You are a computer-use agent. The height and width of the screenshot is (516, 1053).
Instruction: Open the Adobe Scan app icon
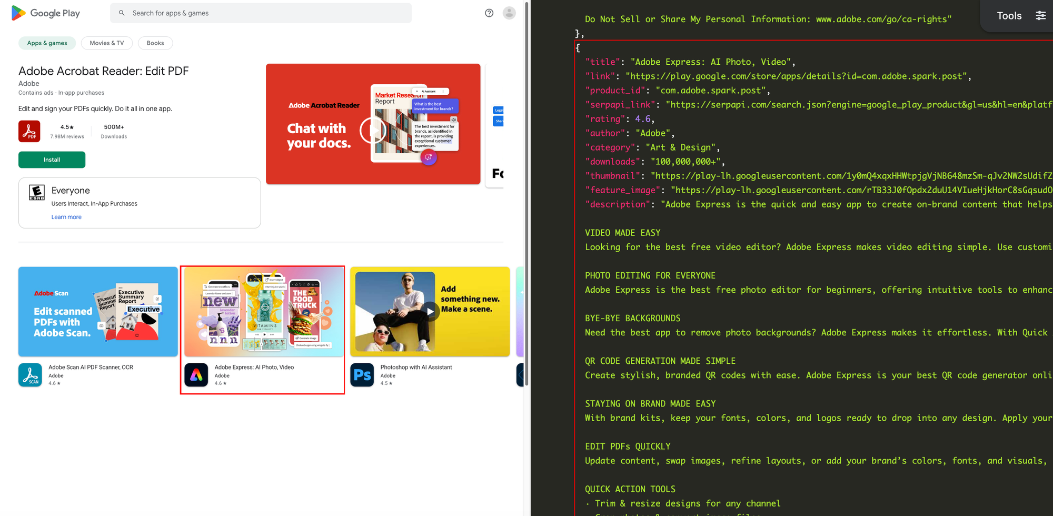click(30, 375)
